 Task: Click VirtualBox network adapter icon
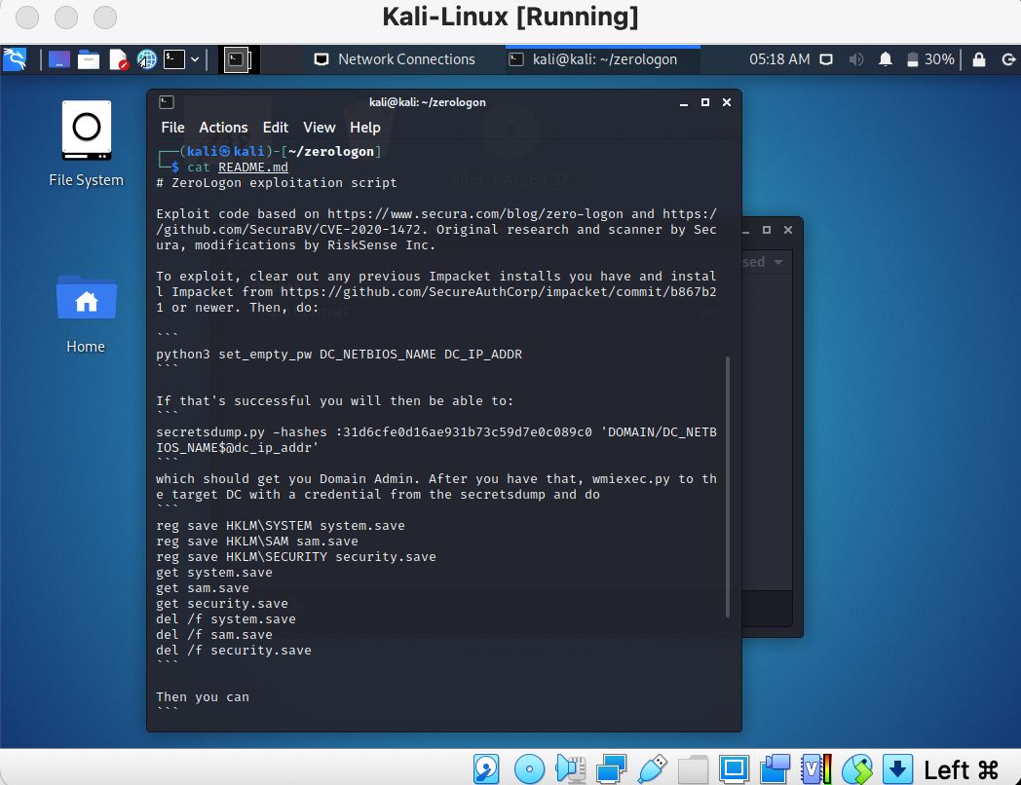coord(612,768)
